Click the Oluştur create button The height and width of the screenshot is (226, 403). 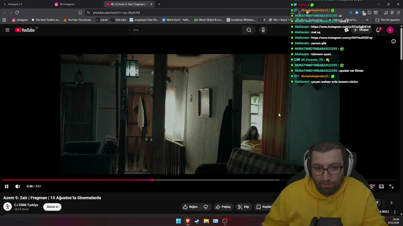click(x=361, y=30)
